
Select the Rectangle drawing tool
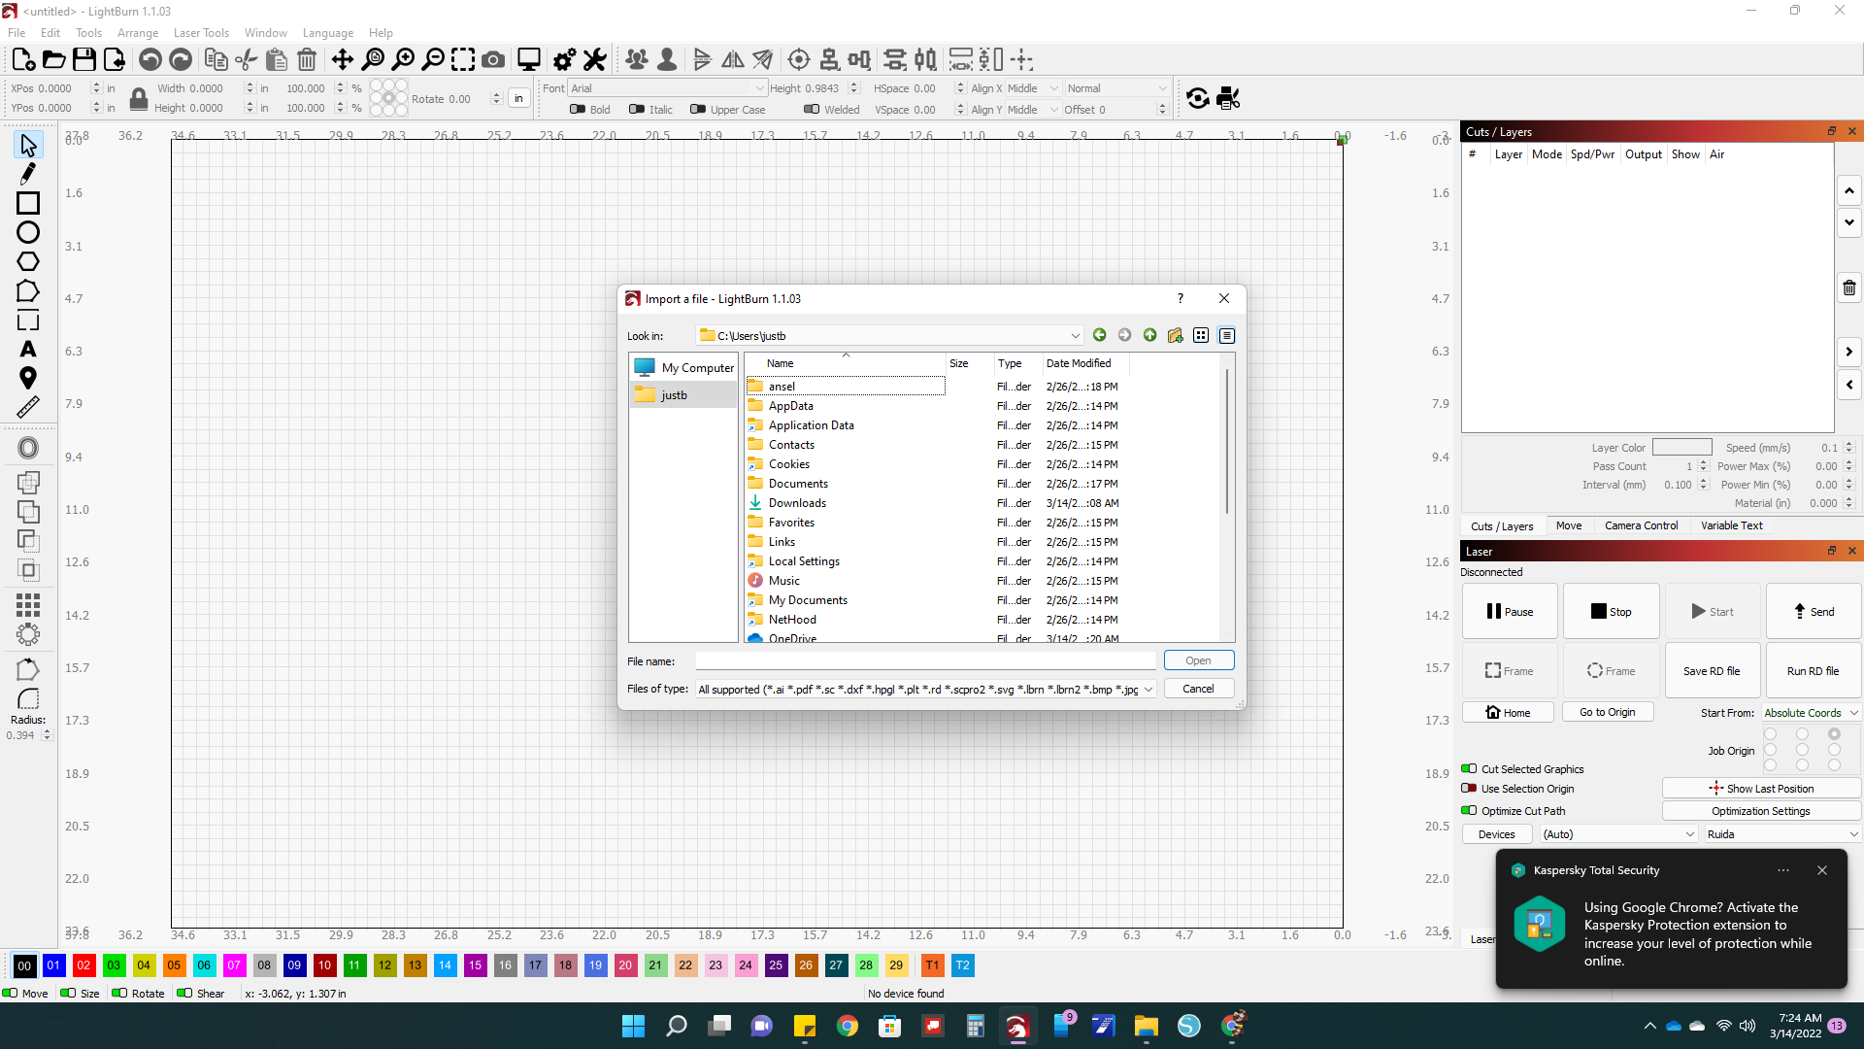pos(28,203)
